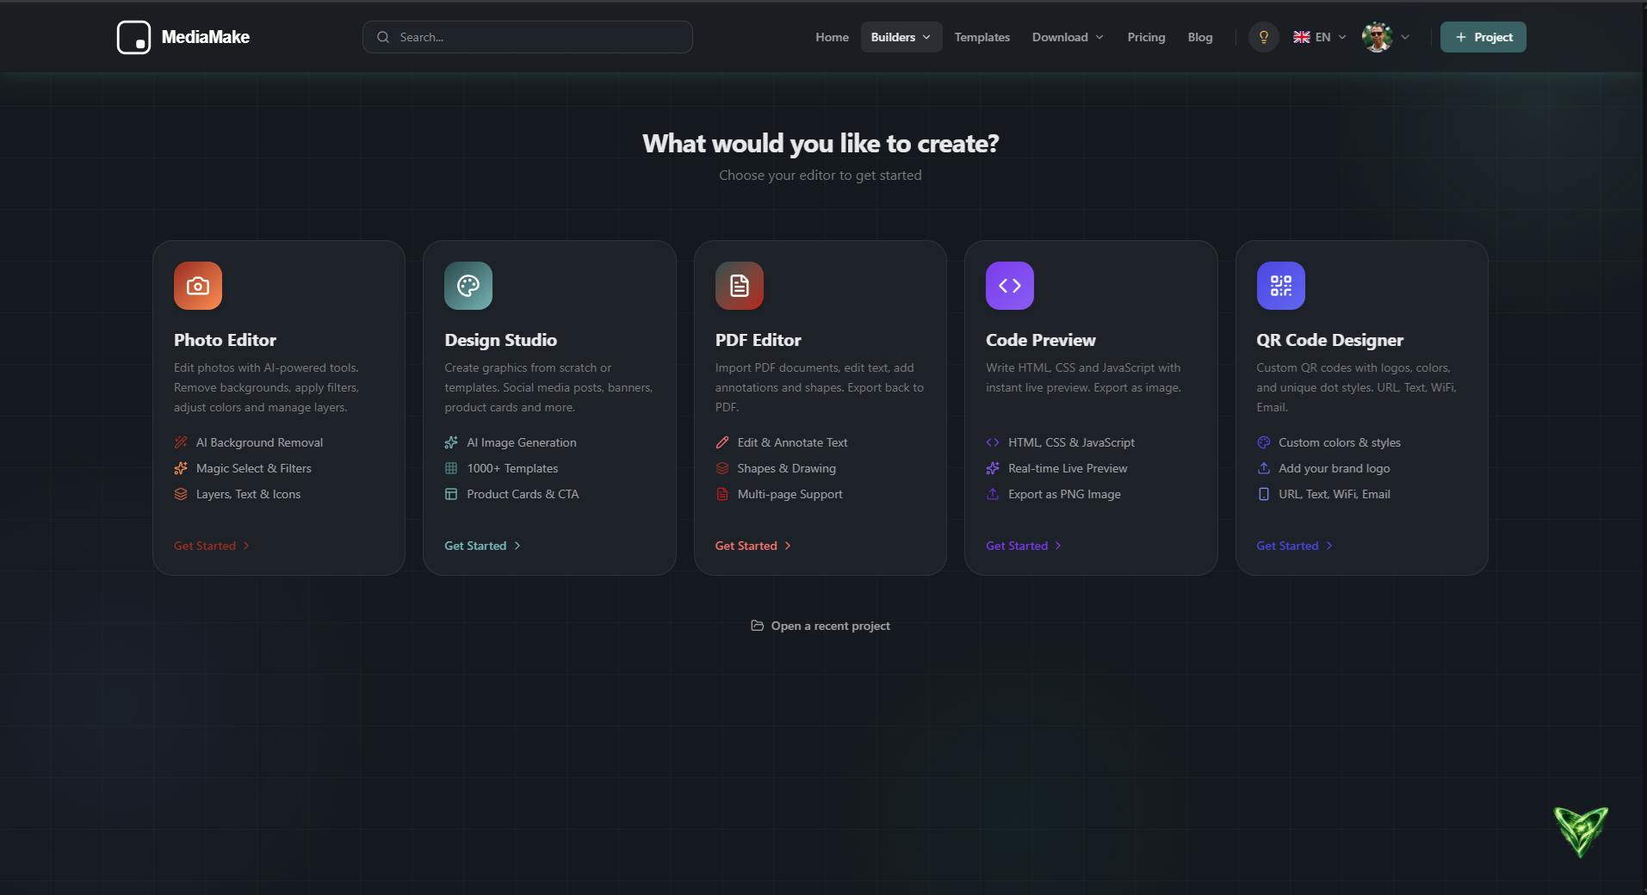Select the Code Preview card title
Image resolution: width=1647 pixels, height=895 pixels.
1041,340
